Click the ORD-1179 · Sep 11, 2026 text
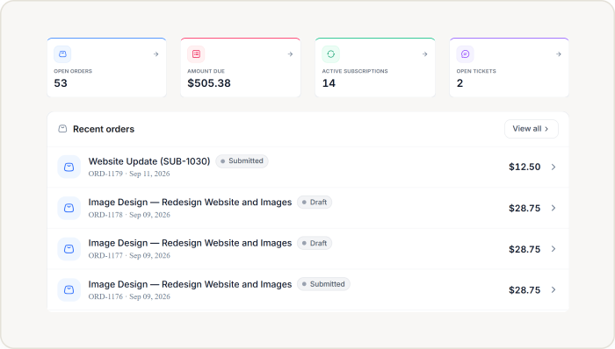The image size is (615, 349). [129, 174]
